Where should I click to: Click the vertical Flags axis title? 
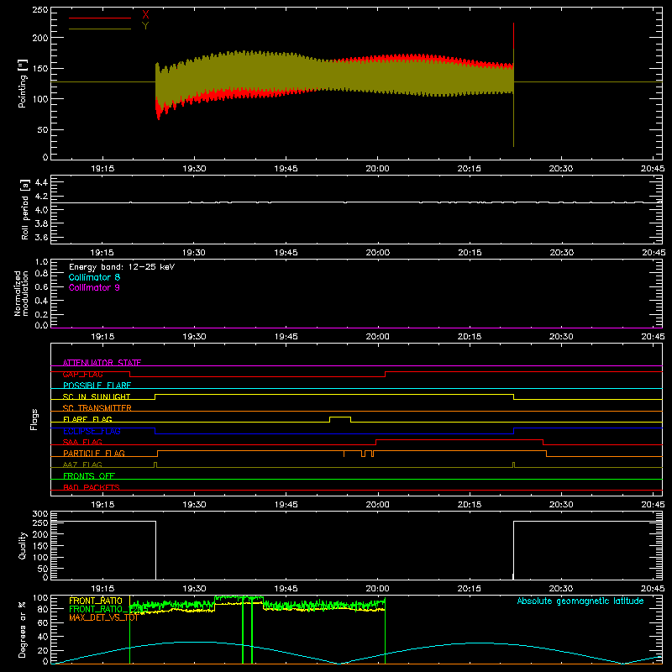(34, 419)
